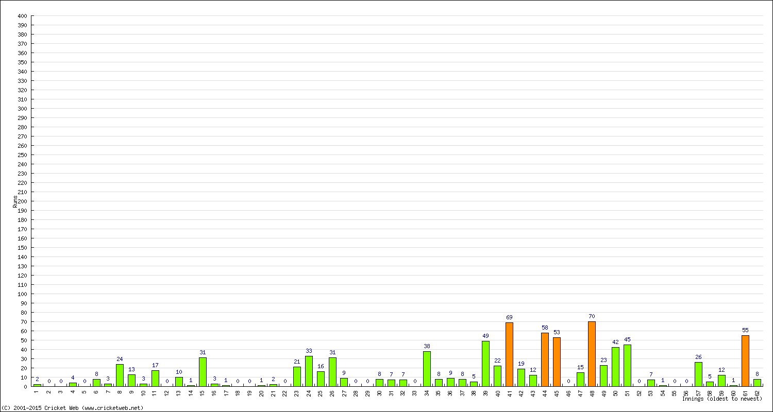
Task: Click the green bar labeled 24 at innings 8
Action: (x=120, y=375)
